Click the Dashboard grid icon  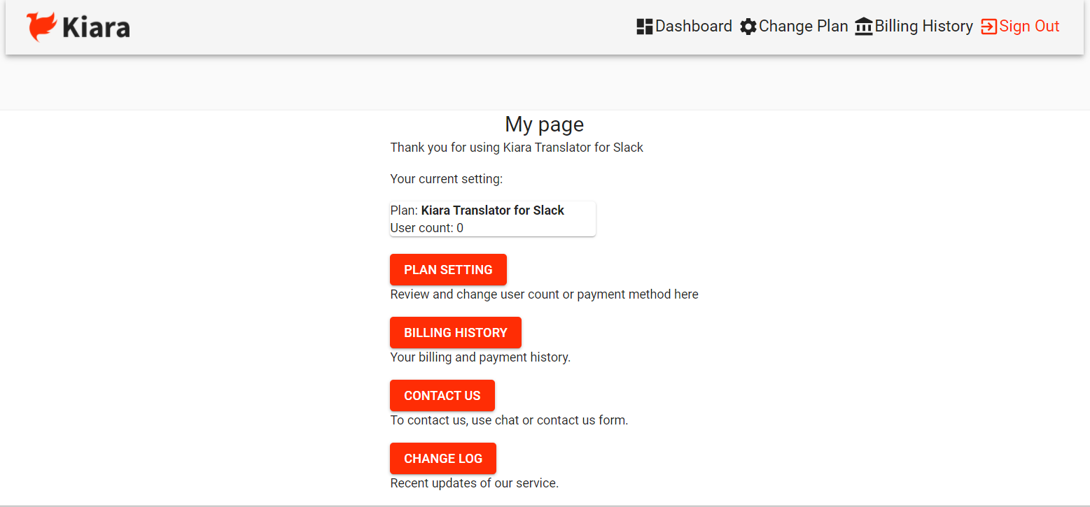pyautogui.click(x=645, y=27)
